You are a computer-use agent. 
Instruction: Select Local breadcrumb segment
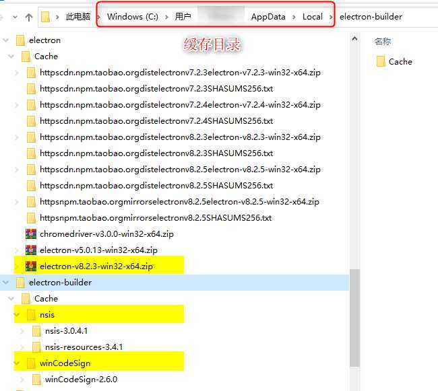point(312,17)
